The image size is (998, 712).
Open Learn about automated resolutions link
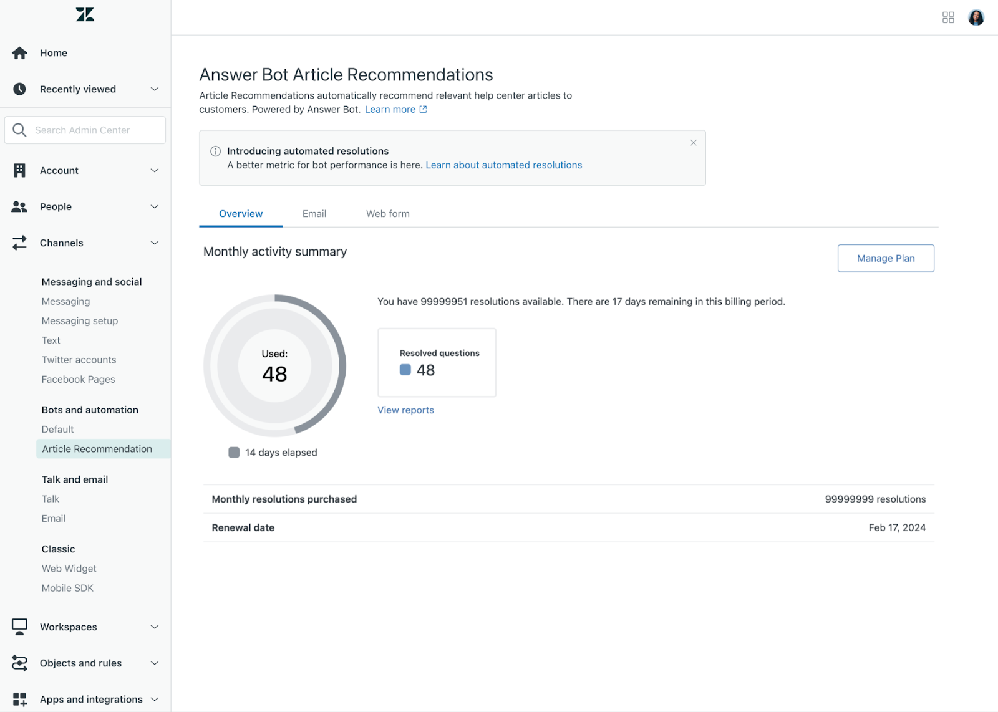point(504,165)
